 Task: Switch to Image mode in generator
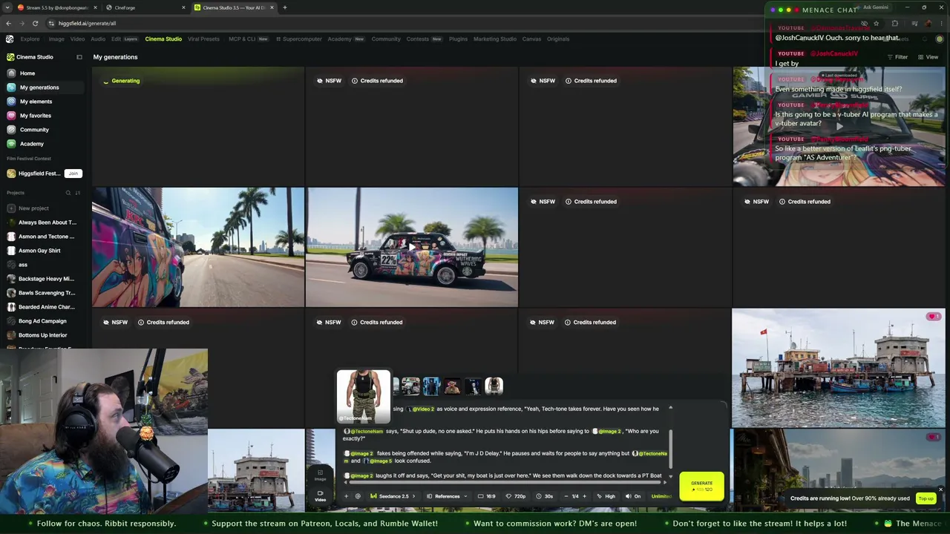[321, 475]
